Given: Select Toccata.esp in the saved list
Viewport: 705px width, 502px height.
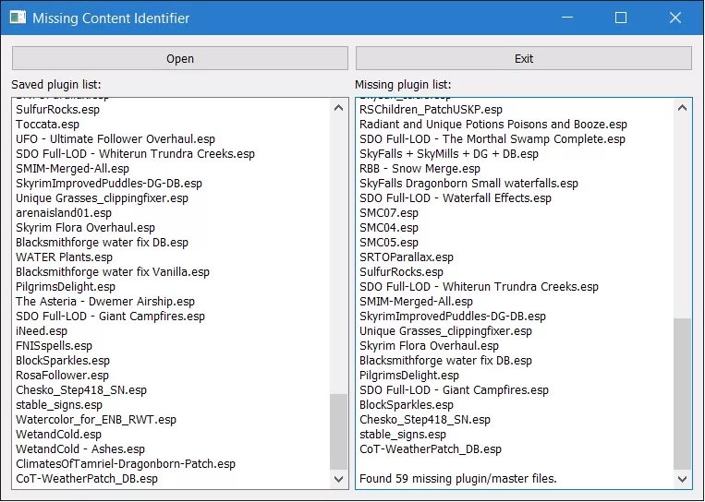Looking at the screenshot, I should [48, 125].
